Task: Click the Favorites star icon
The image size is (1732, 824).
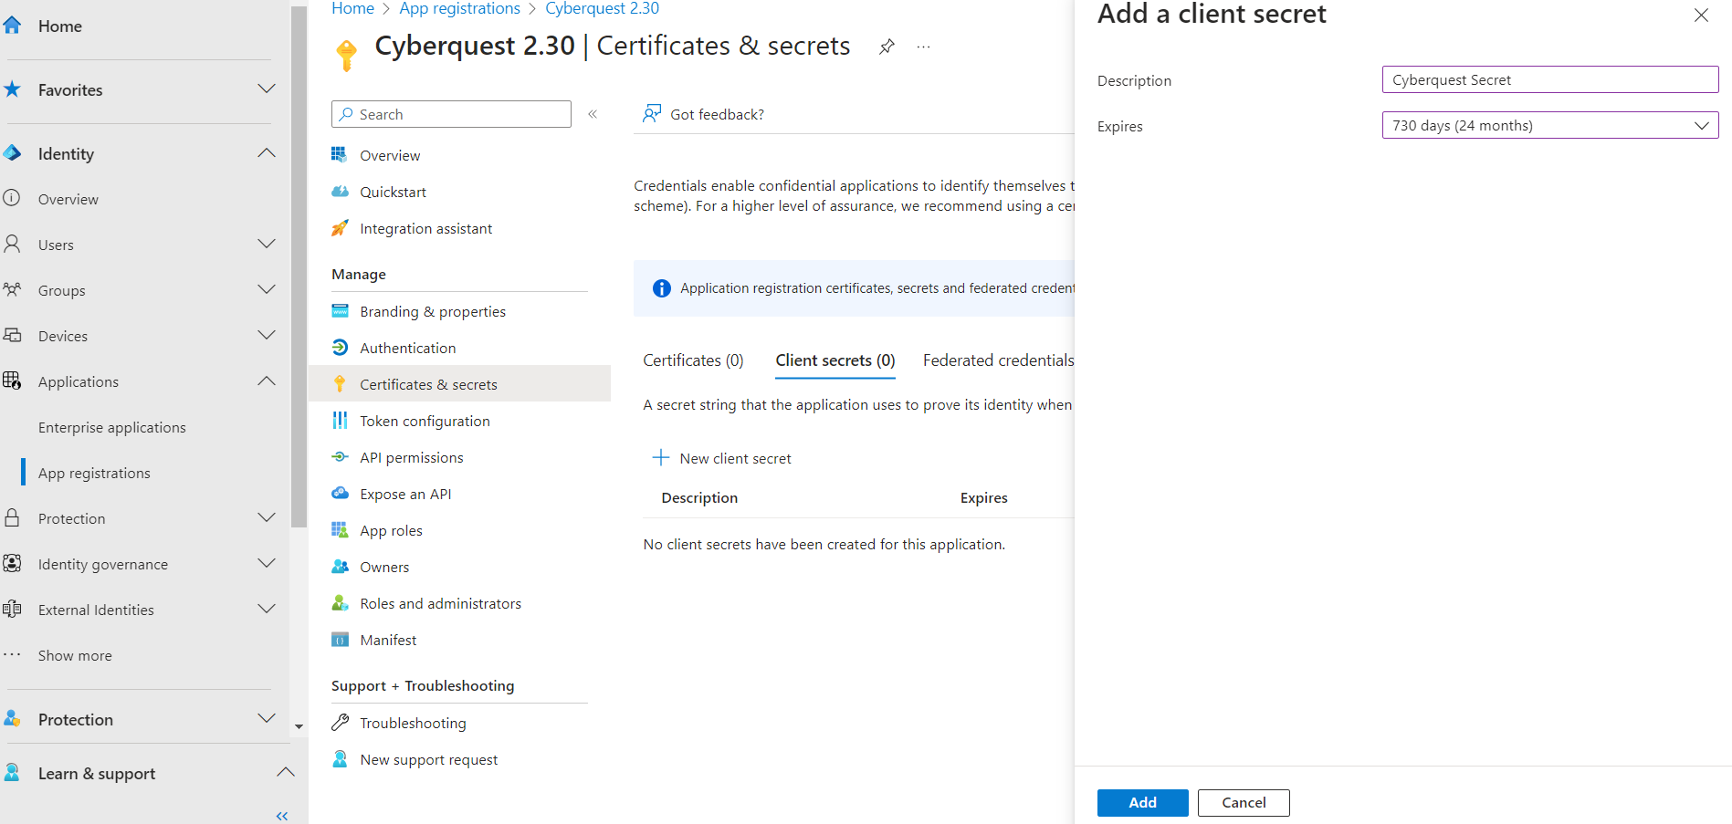Action: pyautogui.click(x=12, y=89)
